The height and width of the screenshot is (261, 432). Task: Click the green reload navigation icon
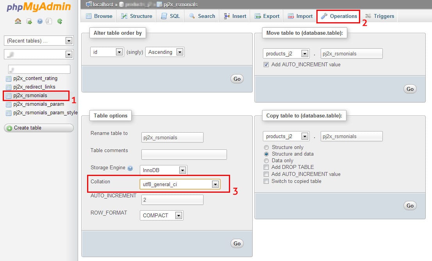(60, 21)
